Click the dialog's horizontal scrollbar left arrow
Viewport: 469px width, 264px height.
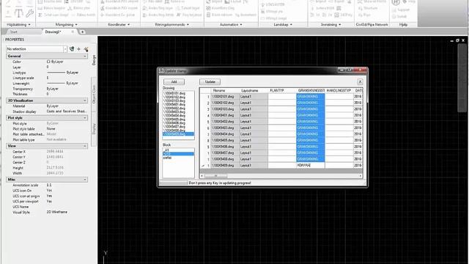pos(202,176)
